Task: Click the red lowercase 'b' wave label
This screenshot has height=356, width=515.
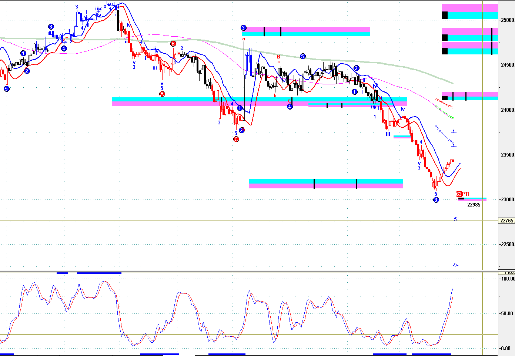Action: [x=275, y=95]
